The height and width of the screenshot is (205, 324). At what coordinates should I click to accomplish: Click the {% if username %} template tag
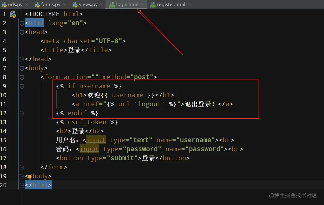(89, 86)
